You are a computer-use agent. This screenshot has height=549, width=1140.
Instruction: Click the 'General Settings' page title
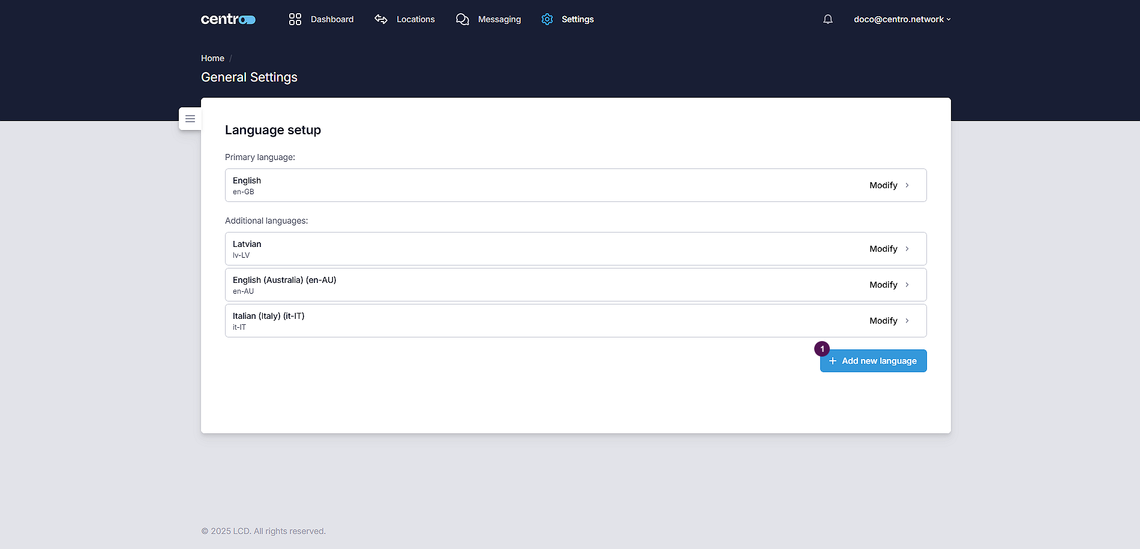click(249, 77)
